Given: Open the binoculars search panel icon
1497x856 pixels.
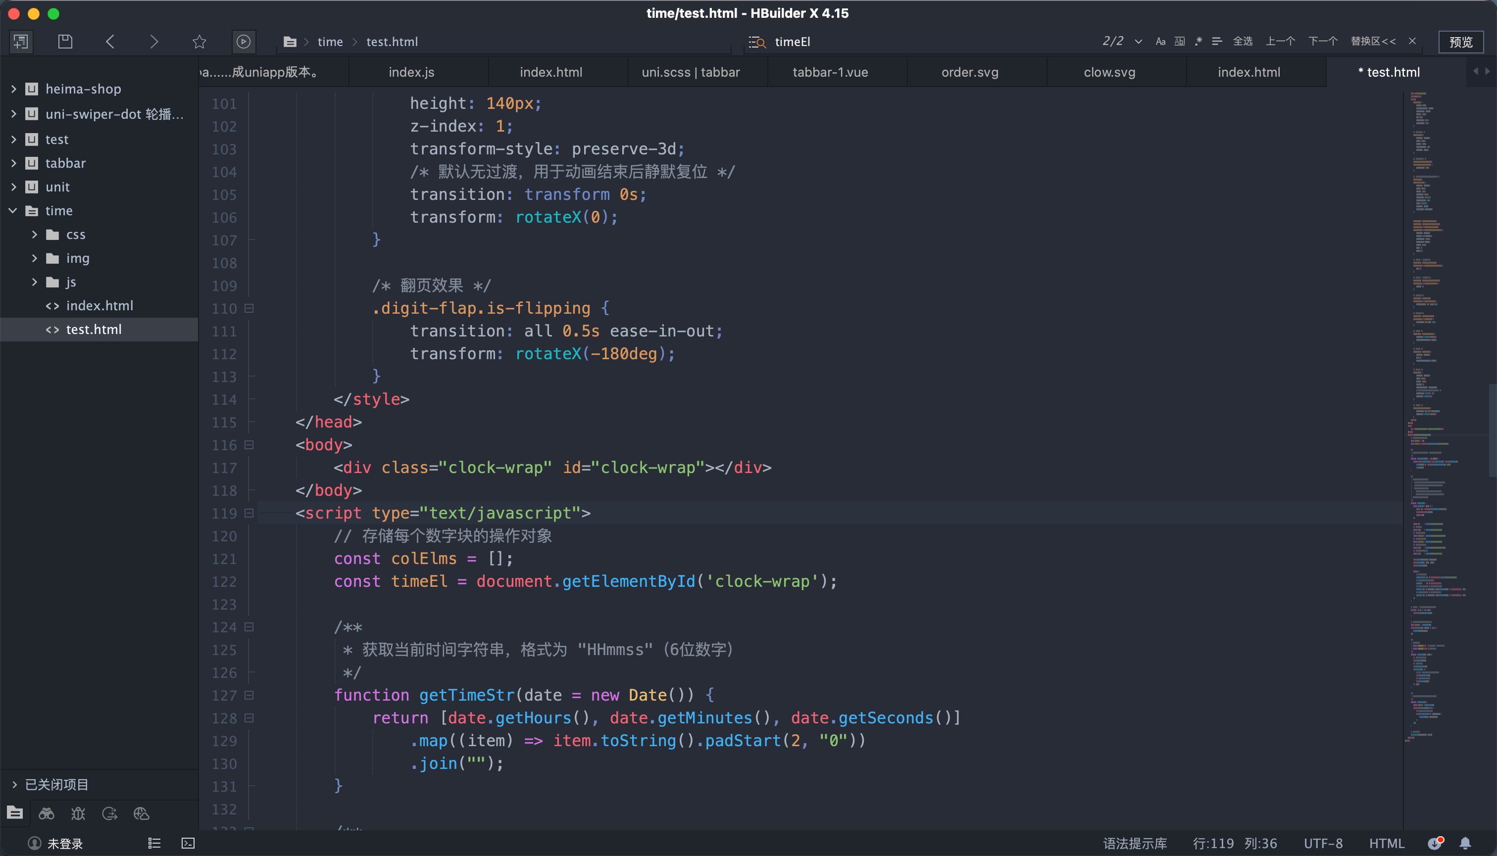Looking at the screenshot, I should click(x=47, y=813).
